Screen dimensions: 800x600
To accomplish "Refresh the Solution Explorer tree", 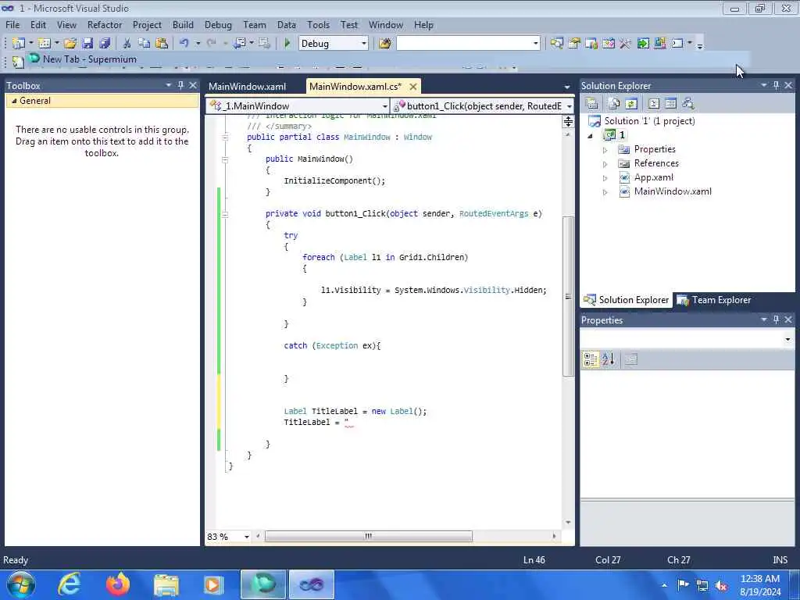I will (631, 104).
